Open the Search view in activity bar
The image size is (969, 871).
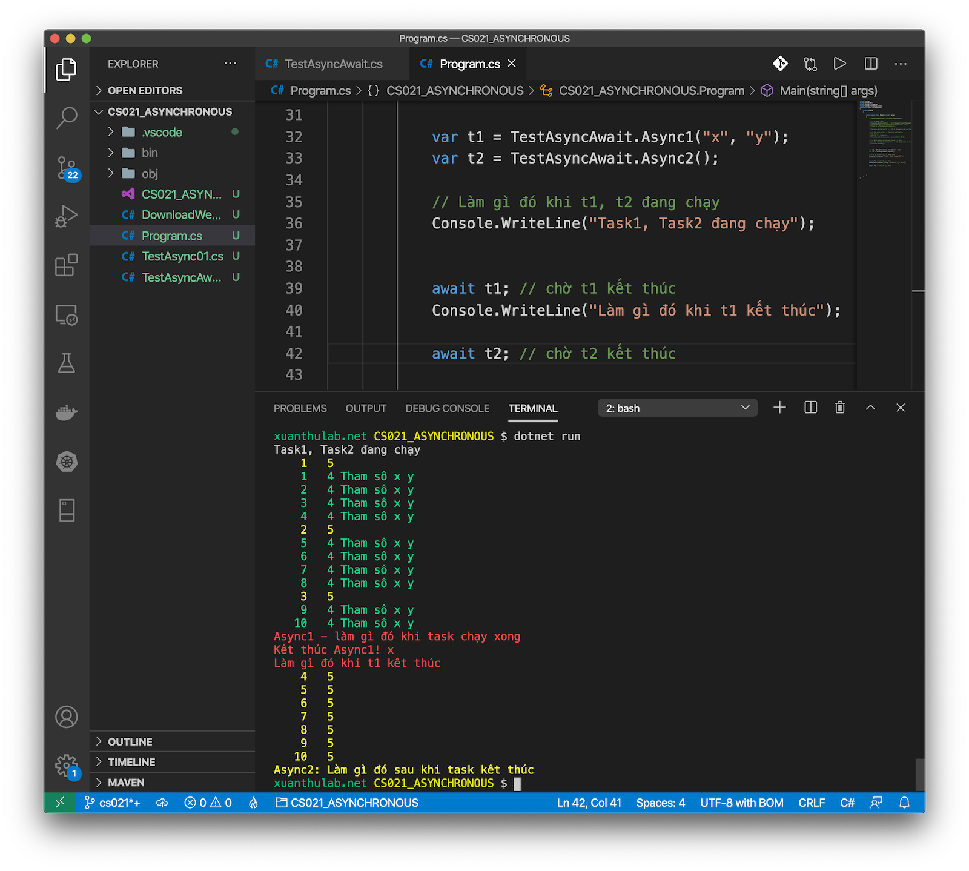(x=67, y=118)
